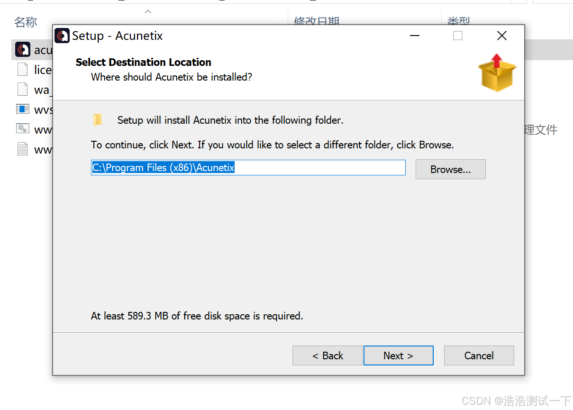Image resolution: width=573 pixels, height=410 pixels.
Task: Click the yellow folder icon beside setup text
Action: 98,120
